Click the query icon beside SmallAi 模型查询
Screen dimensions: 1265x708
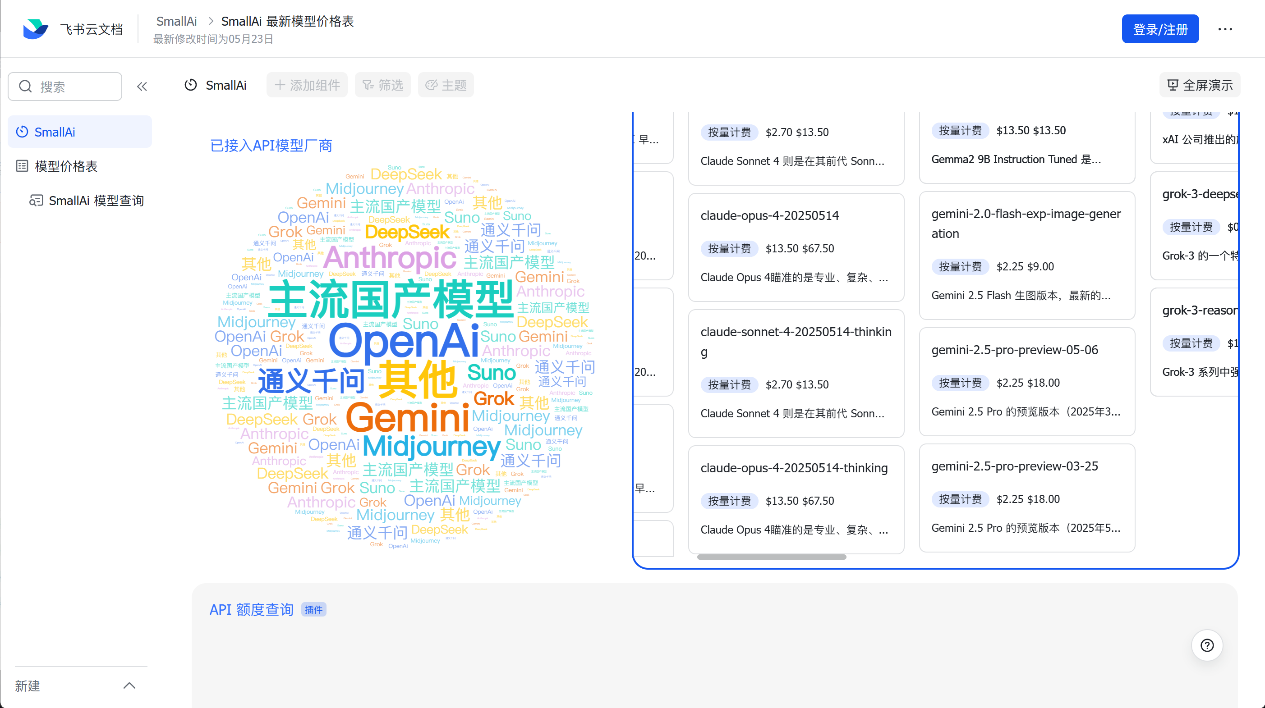[x=36, y=200]
